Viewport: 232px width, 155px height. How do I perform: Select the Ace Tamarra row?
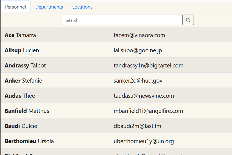tap(20, 35)
